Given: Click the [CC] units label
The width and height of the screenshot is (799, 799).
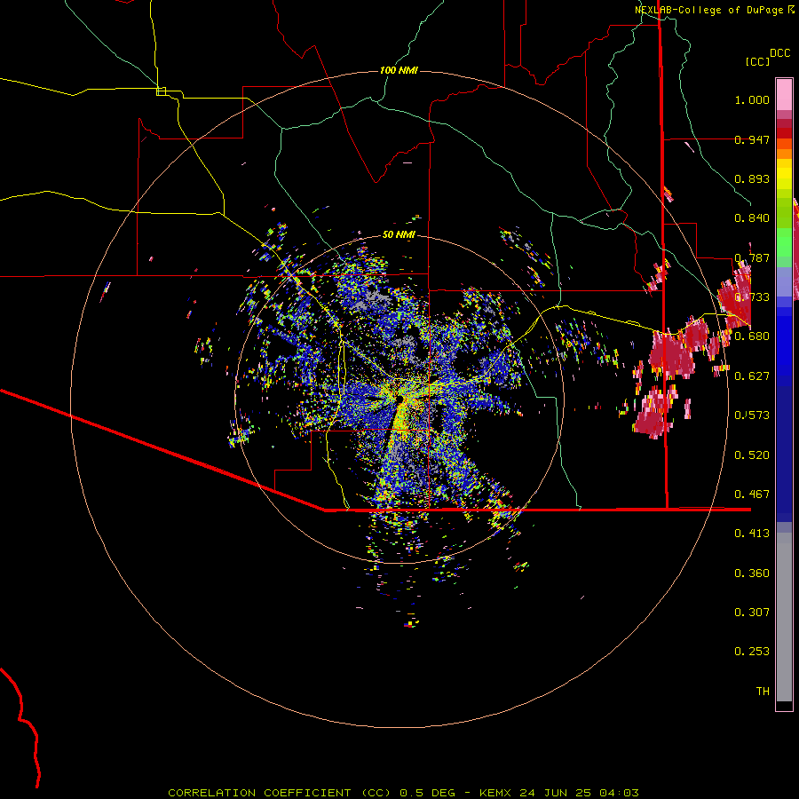Looking at the screenshot, I should [x=758, y=61].
